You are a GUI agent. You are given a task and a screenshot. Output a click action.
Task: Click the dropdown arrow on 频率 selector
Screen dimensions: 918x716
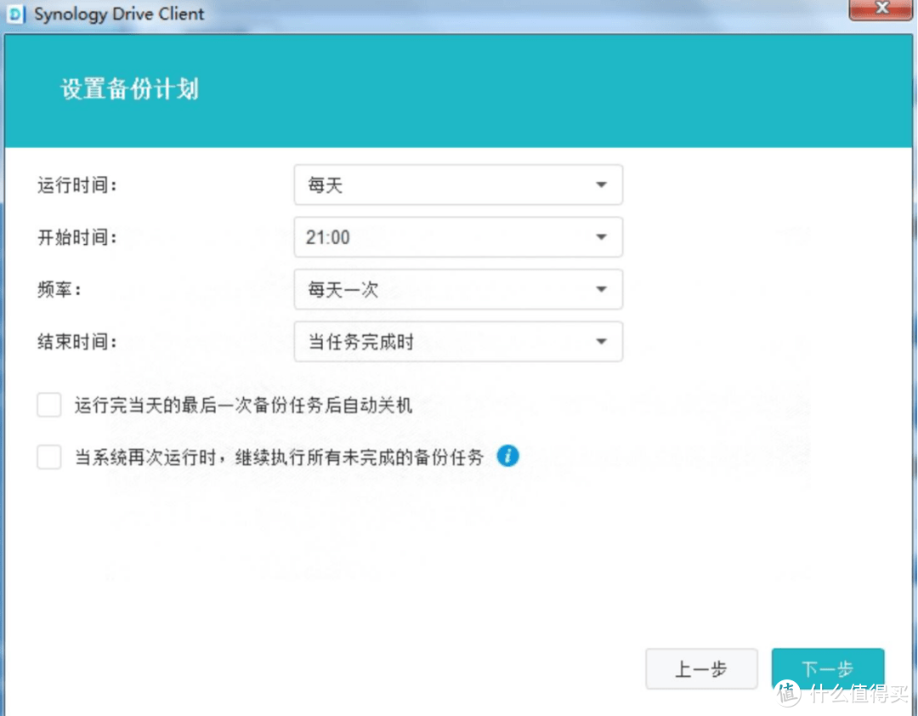click(x=601, y=289)
